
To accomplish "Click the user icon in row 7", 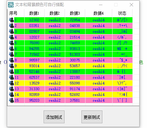I will tap(11, 54).
